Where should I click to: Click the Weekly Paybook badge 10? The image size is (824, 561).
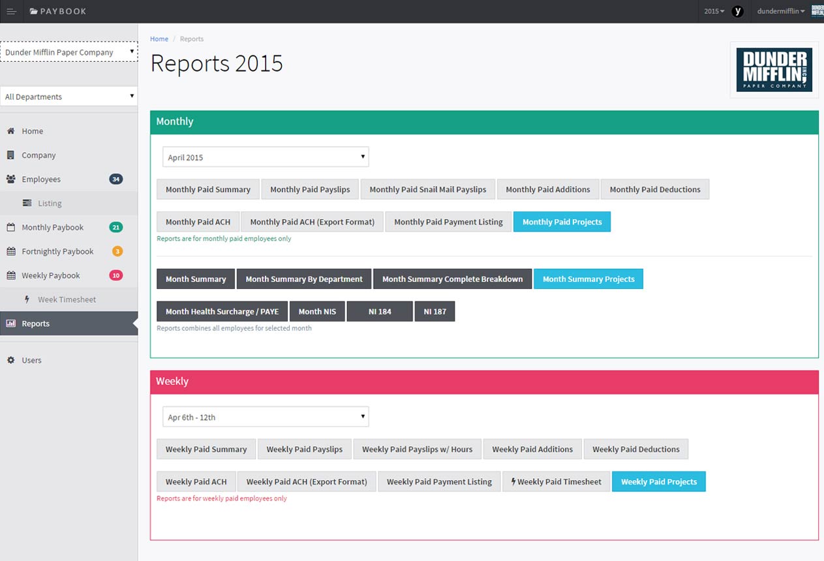pos(116,276)
